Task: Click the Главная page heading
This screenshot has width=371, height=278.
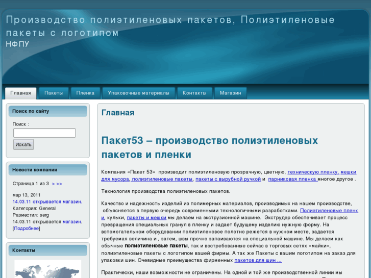Action: (118, 113)
